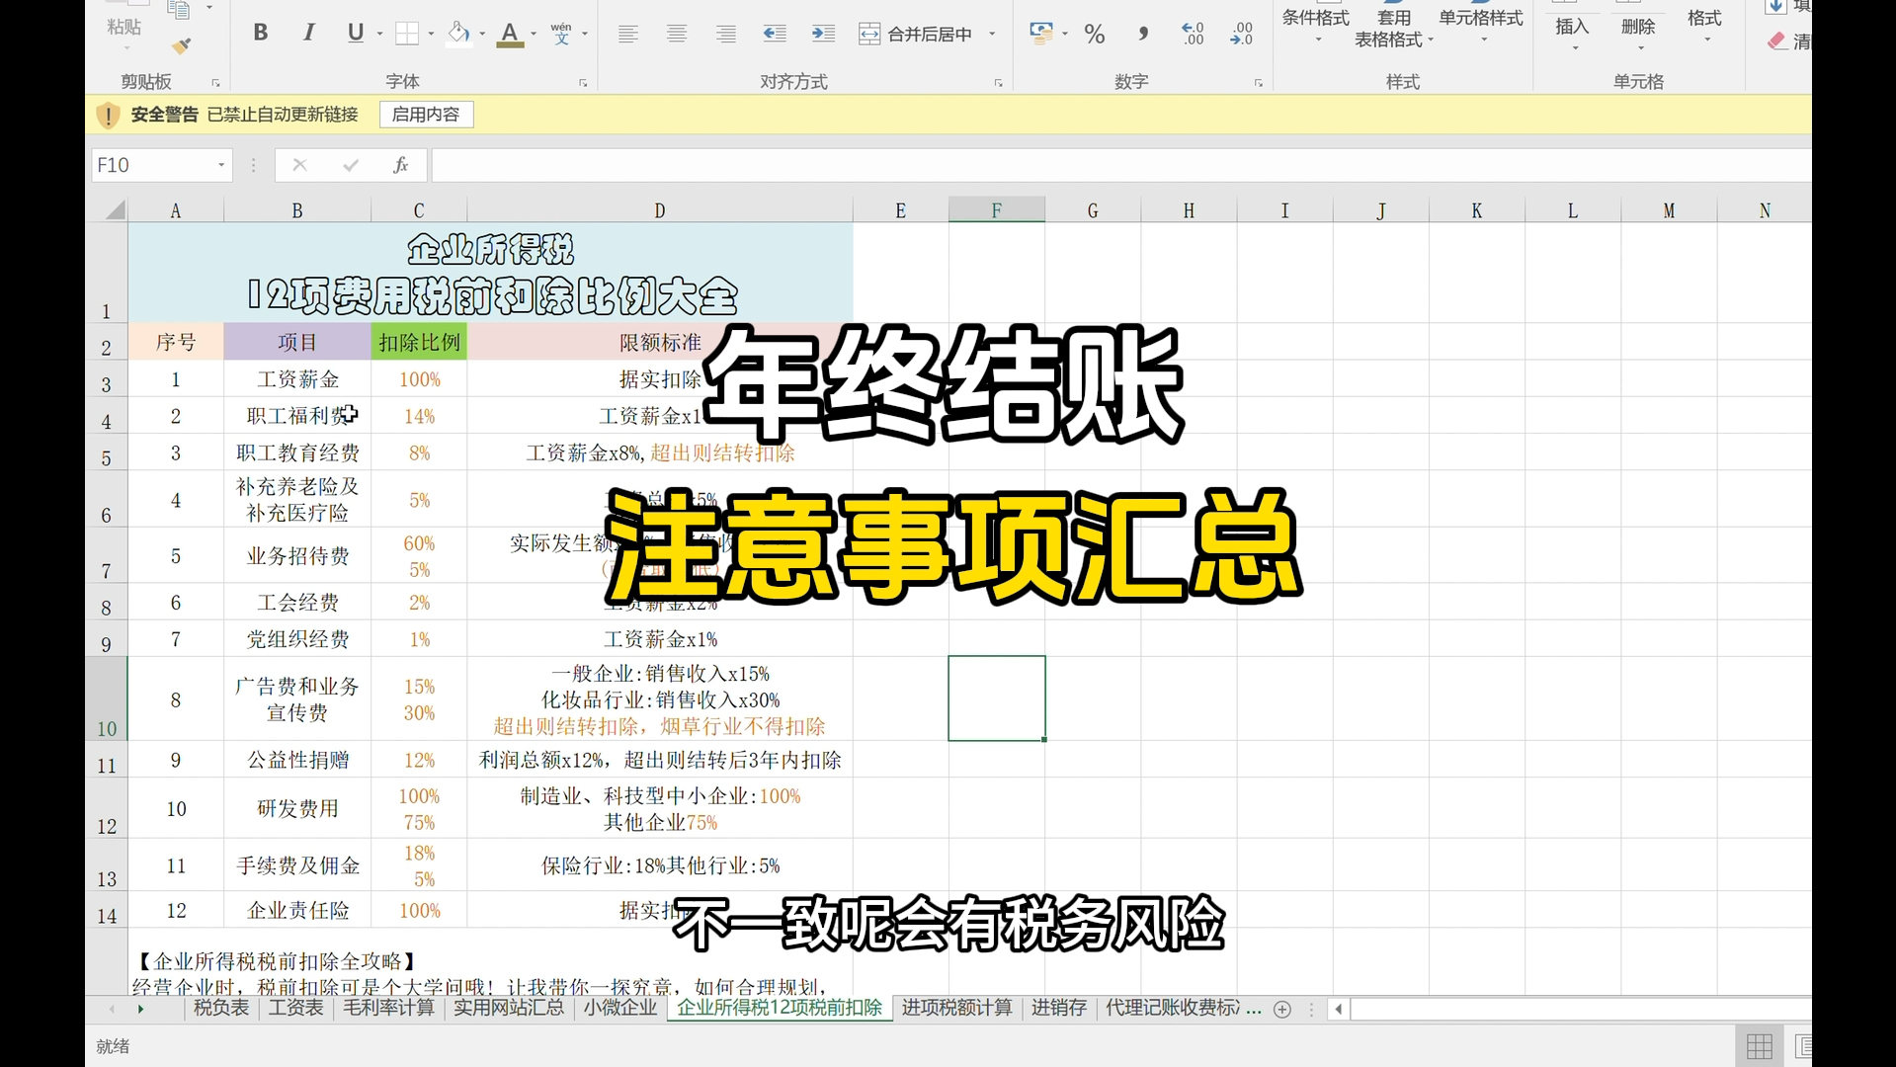Viewport: 1896px width, 1067px height.
Task: Decrease decimal places
Action: (1242, 34)
